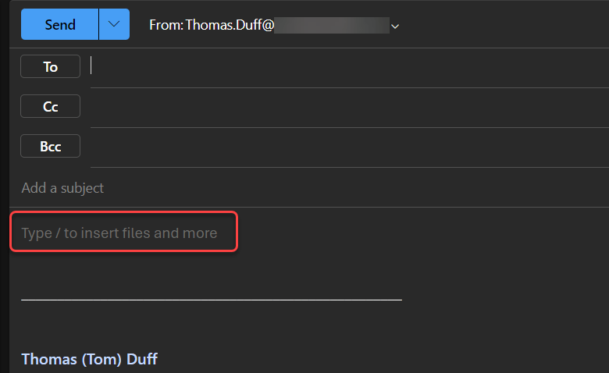Click the blue Send button
The height and width of the screenshot is (373, 609).
pos(60,24)
